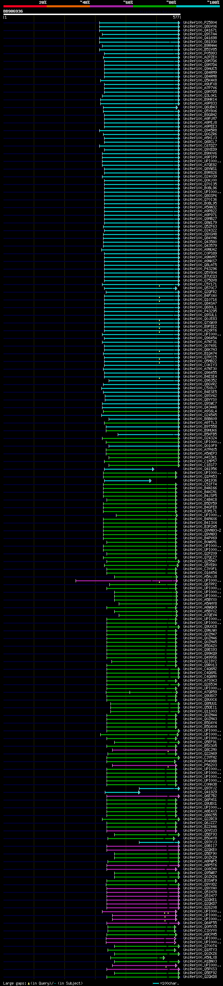Screen dimensions: 223x986
Task: Click hit label UniRef100_Q9SUL1
Action: tap(200, 315)
